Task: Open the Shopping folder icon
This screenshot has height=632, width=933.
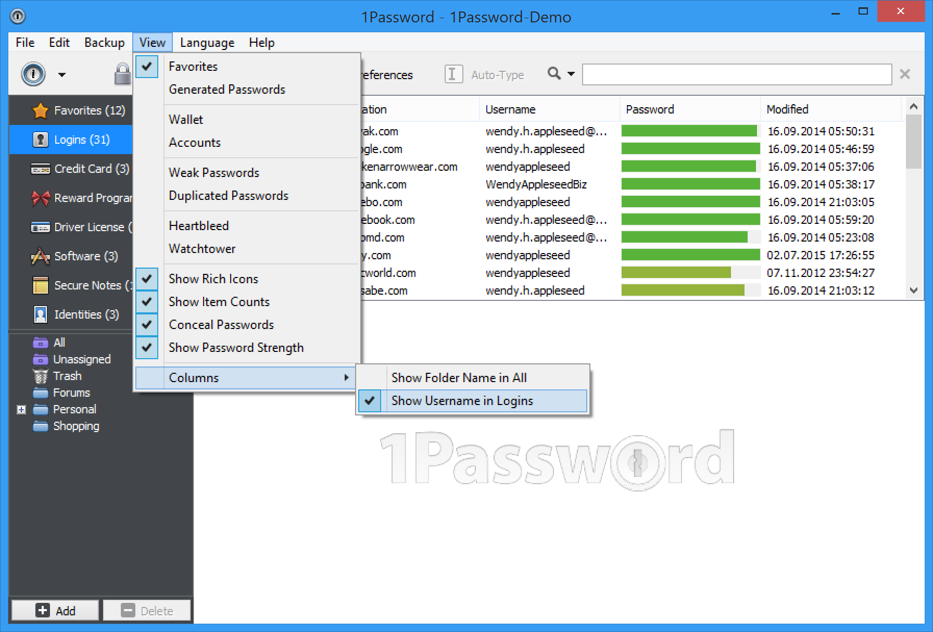Action: (x=40, y=426)
